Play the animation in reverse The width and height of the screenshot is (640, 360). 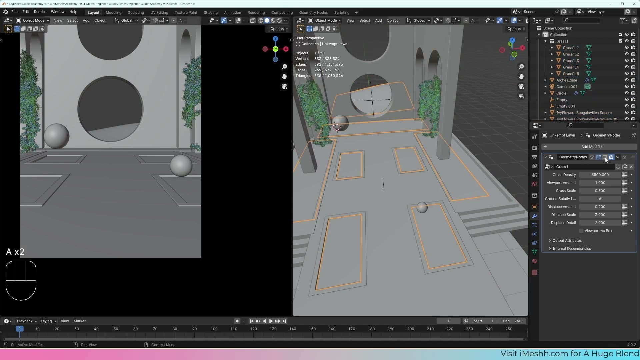264,321
